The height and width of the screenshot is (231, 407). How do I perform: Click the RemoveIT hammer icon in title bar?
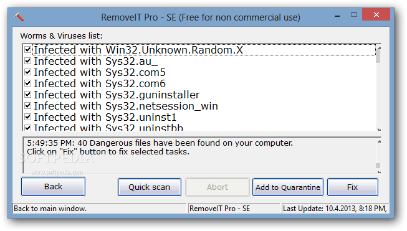19,17
